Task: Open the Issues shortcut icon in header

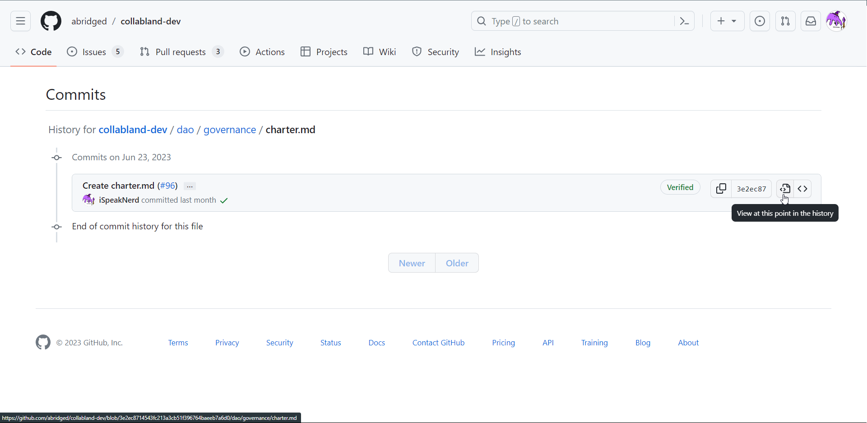Action: (760, 21)
